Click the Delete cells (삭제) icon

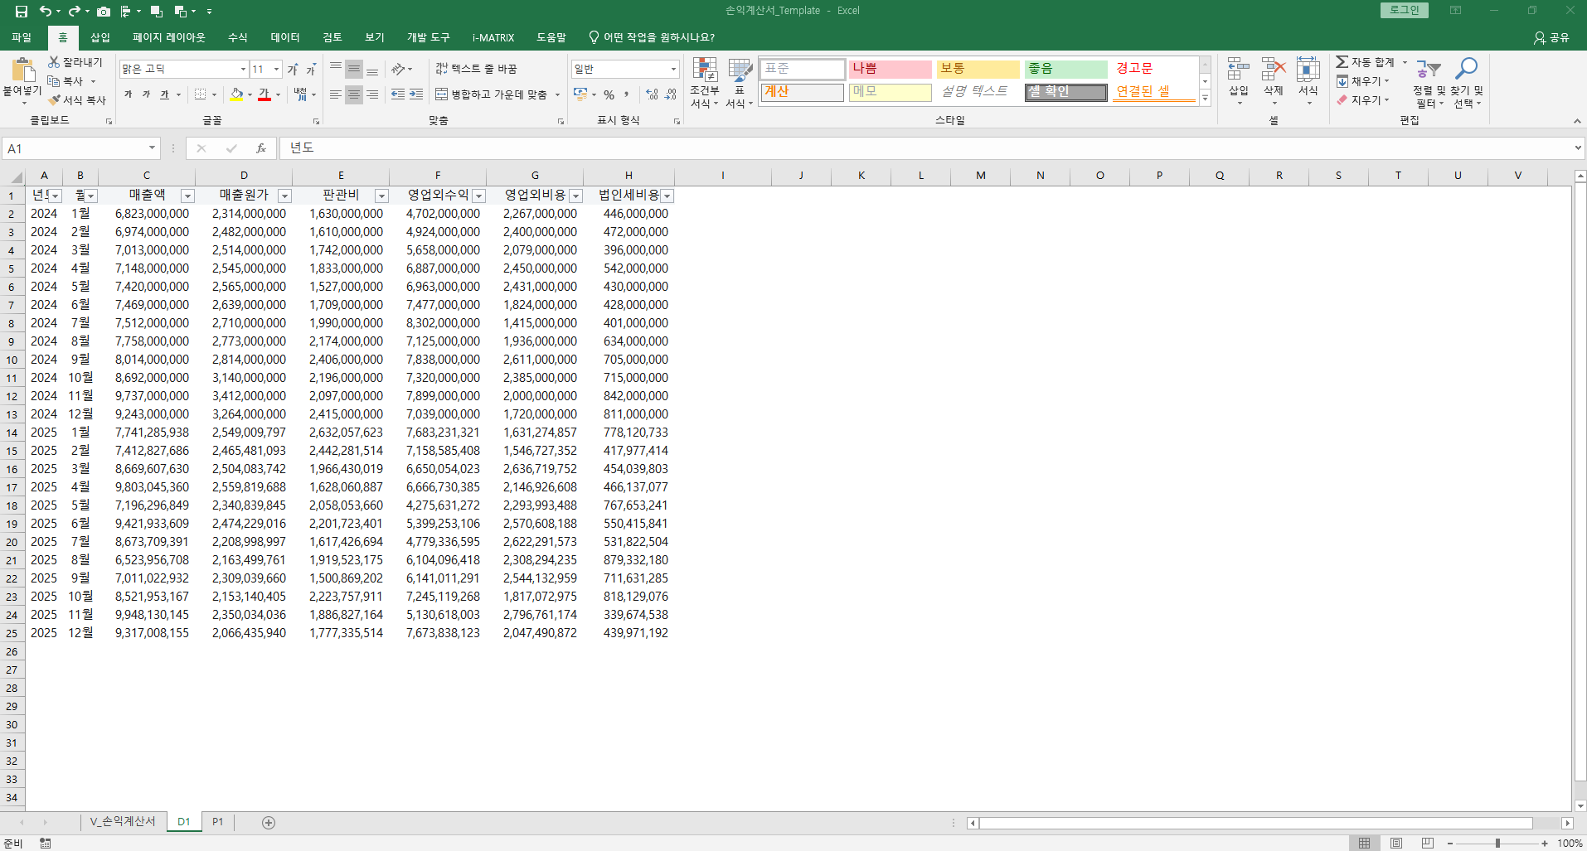point(1273,70)
